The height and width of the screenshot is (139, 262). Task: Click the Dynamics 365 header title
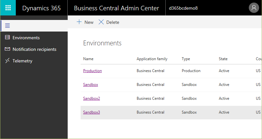tap(42, 8)
